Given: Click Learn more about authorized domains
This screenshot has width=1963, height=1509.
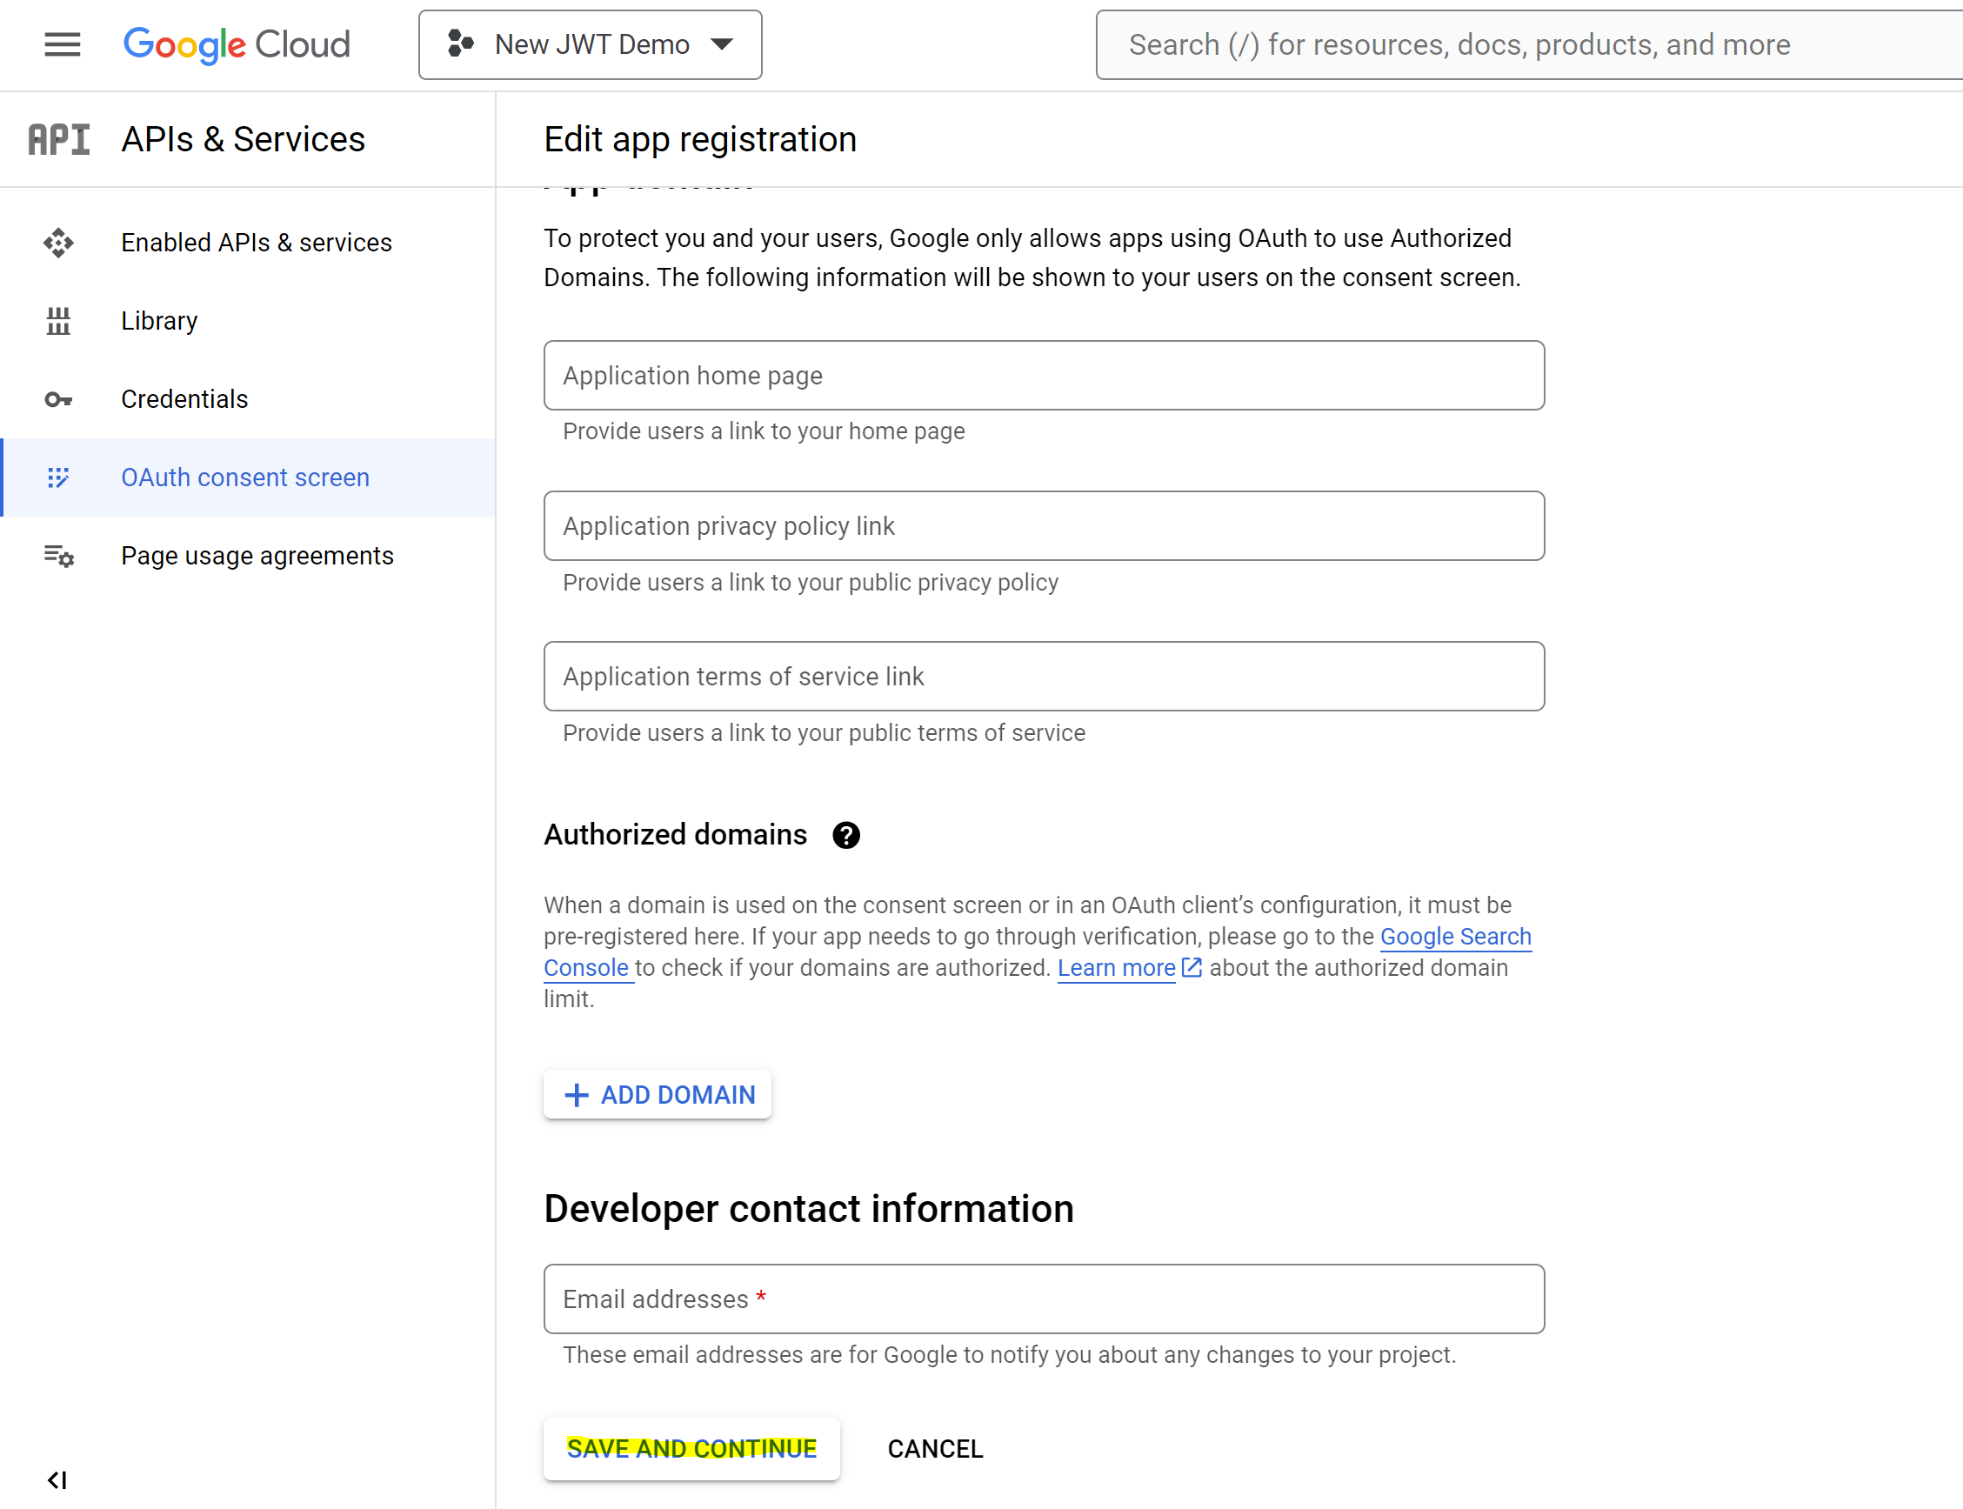Looking at the screenshot, I should tap(1116, 967).
